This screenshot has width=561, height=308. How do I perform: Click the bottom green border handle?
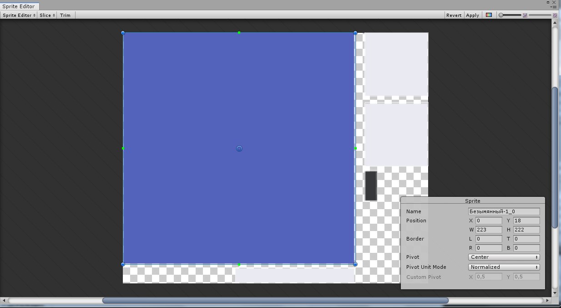click(x=239, y=264)
